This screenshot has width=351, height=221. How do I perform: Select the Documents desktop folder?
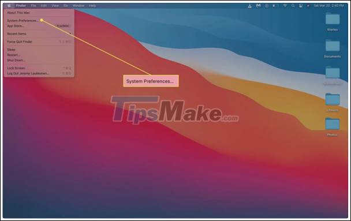tap(333, 49)
